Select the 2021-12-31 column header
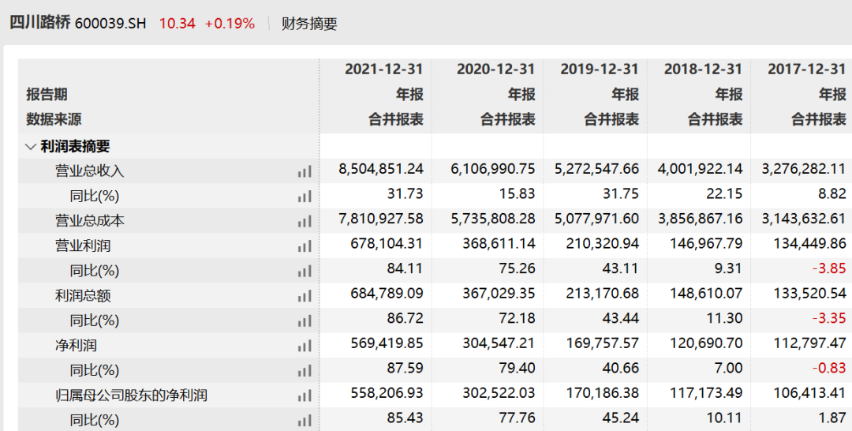The height and width of the screenshot is (431, 852). click(383, 69)
